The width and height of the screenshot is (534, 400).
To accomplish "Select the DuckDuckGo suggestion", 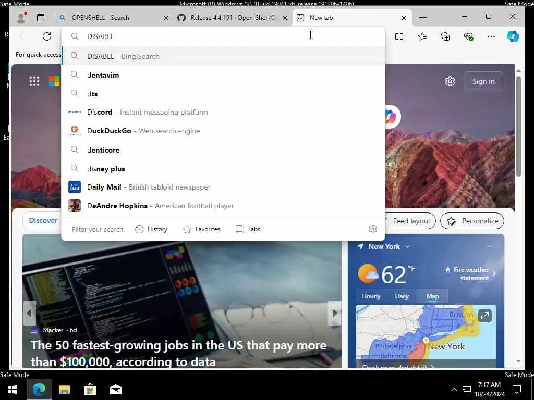I will (223, 131).
